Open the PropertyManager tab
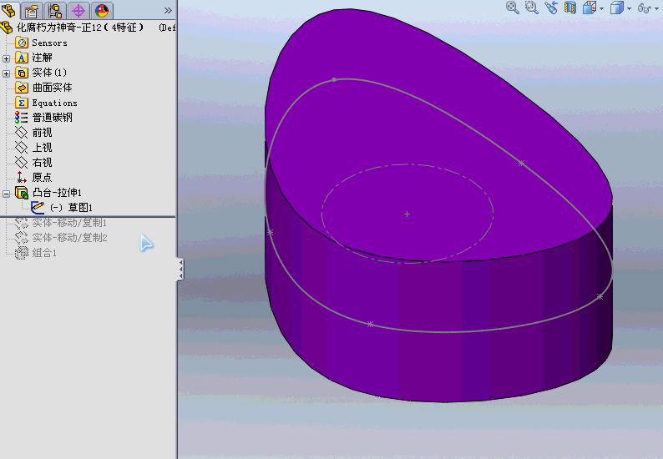 point(32,11)
